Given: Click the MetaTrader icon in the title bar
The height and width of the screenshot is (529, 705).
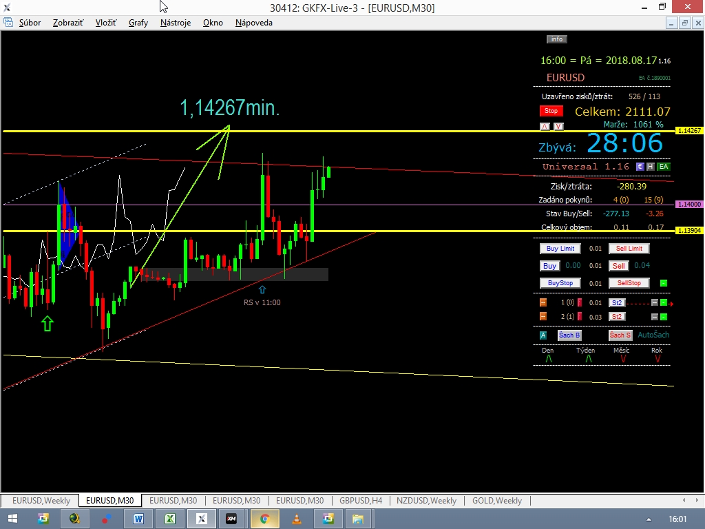Looking at the screenshot, I should pos(7,7).
